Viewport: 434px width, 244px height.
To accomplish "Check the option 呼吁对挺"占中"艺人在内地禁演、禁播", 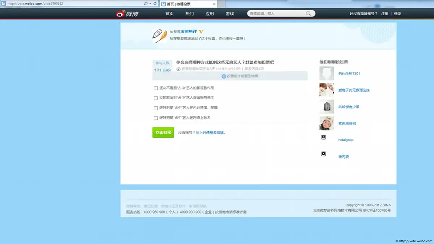I will [156, 108].
